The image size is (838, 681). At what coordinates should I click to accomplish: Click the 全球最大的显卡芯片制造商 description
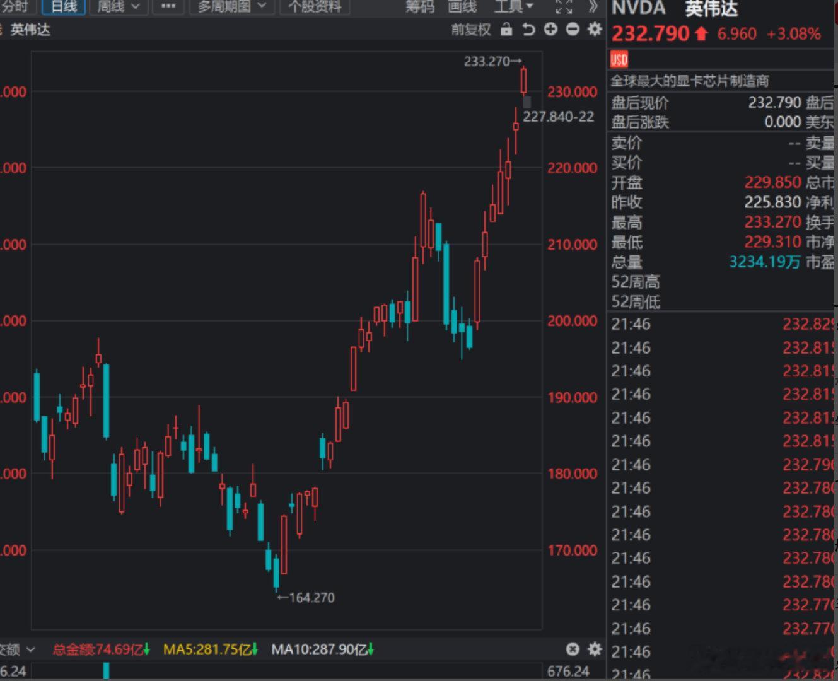tap(690, 81)
